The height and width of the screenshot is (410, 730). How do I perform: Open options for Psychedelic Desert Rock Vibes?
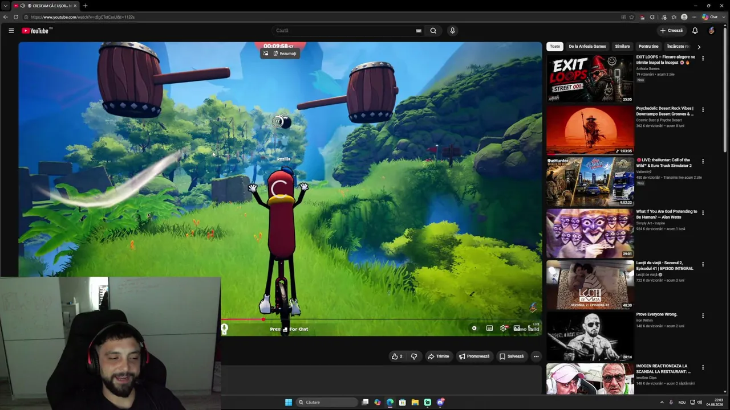[703, 109]
